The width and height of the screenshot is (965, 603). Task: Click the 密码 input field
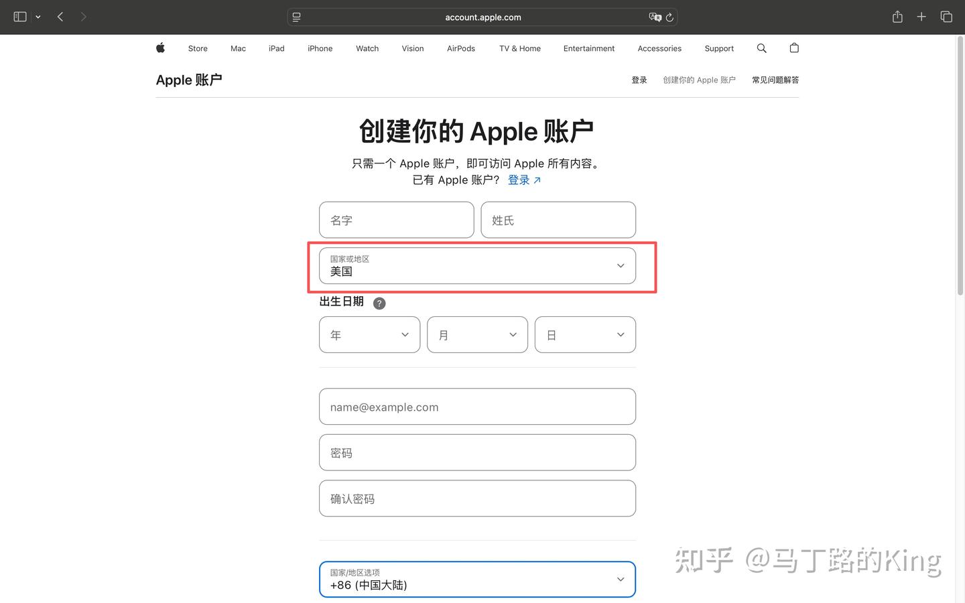[477, 452]
